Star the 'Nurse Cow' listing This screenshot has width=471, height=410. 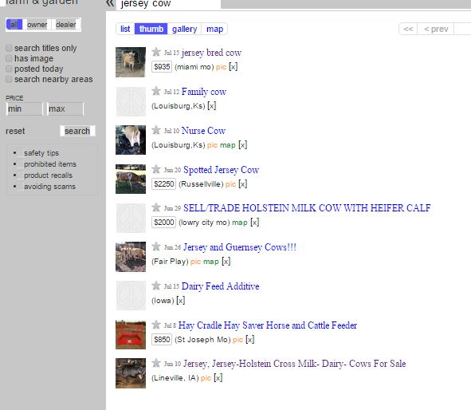point(156,130)
